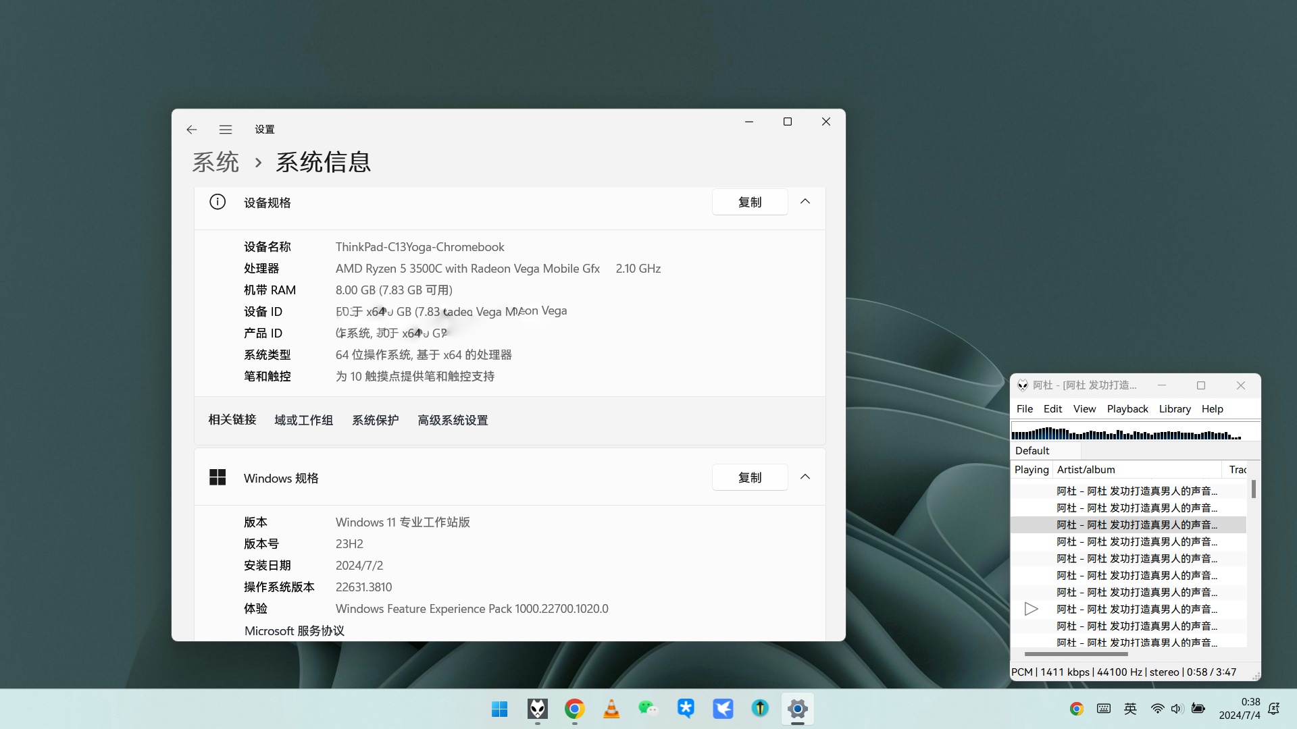1297x729 pixels.
Task: Click foobar2000 status bar PCM info
Action: (x=1124, y=672)
